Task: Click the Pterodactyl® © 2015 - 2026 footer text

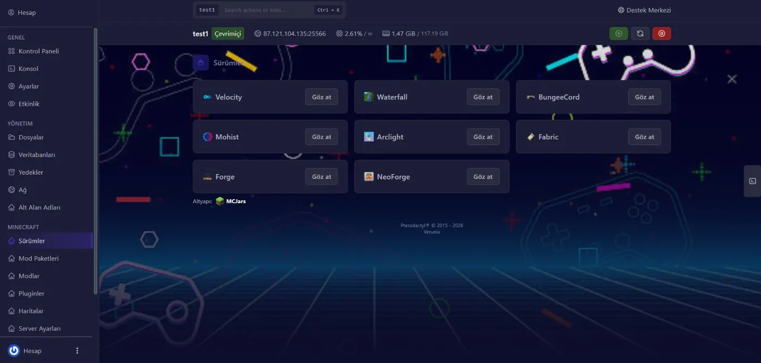Action: click(432, 226)
